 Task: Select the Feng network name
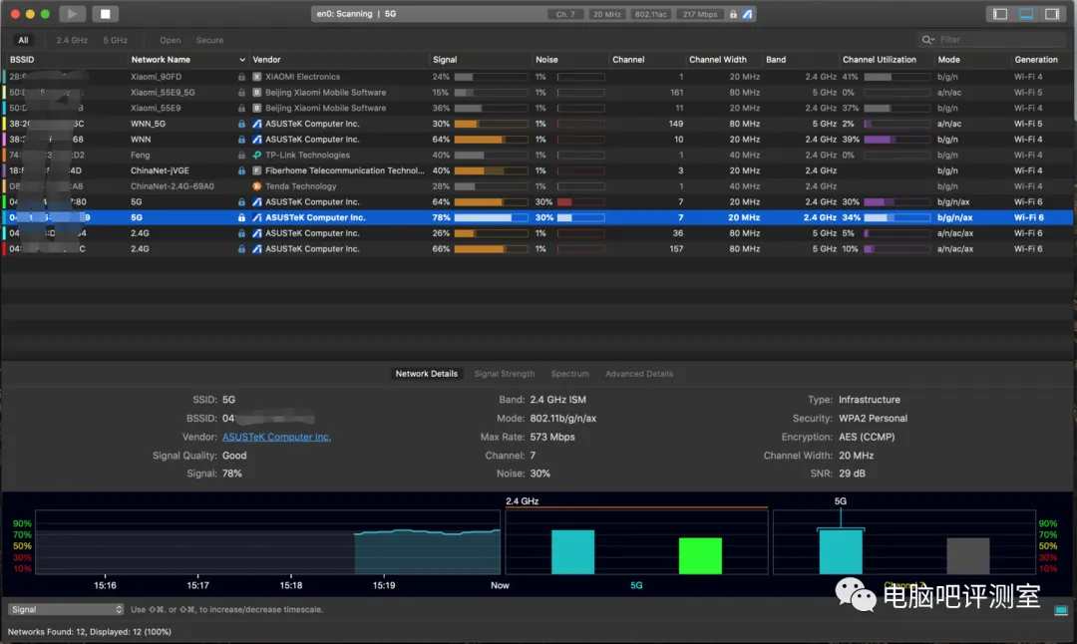[x=141, y=156]
